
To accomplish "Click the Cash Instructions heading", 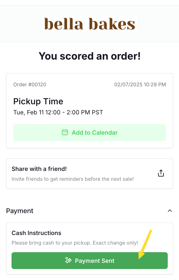I will coord(36,233).
